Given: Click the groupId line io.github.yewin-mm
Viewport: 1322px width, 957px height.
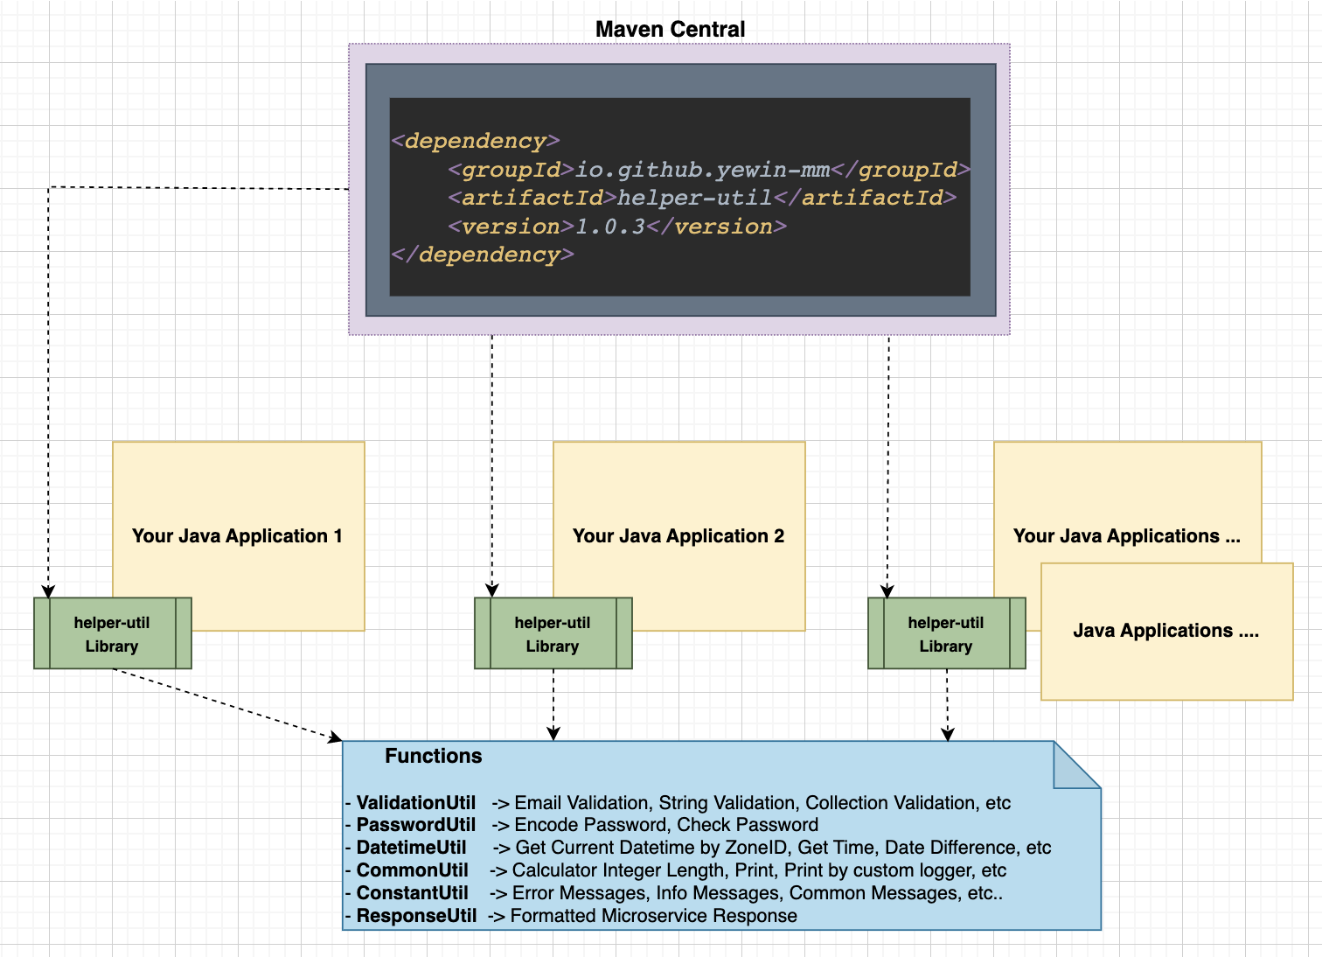Looking at the screenshot, I should pyautogui.click(x=709, y=169).
